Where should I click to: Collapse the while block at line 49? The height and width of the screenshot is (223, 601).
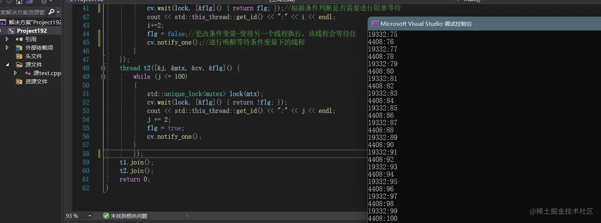click(x=103, y=77)
